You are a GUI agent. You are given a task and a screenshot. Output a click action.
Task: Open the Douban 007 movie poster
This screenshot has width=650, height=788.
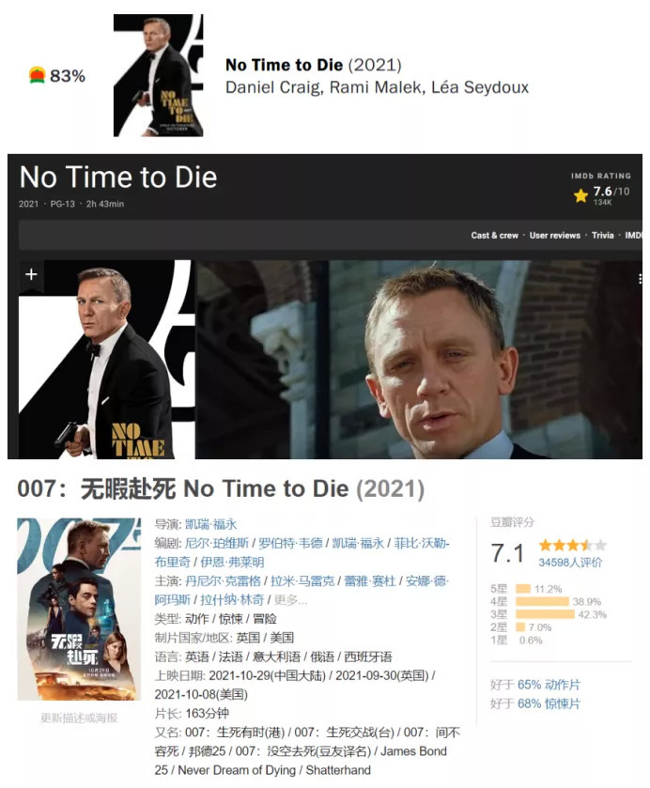click(x=79, y=610)
